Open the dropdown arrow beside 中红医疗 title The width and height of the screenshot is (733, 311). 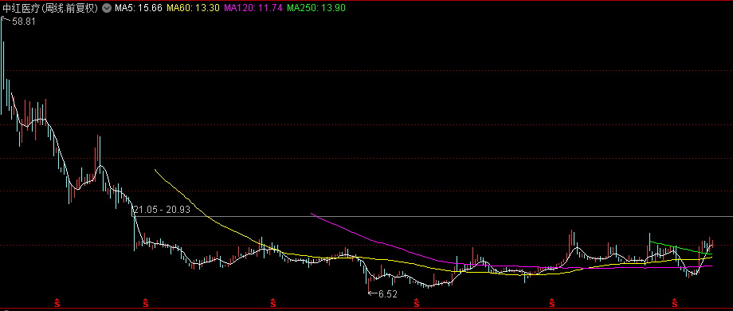107,8
